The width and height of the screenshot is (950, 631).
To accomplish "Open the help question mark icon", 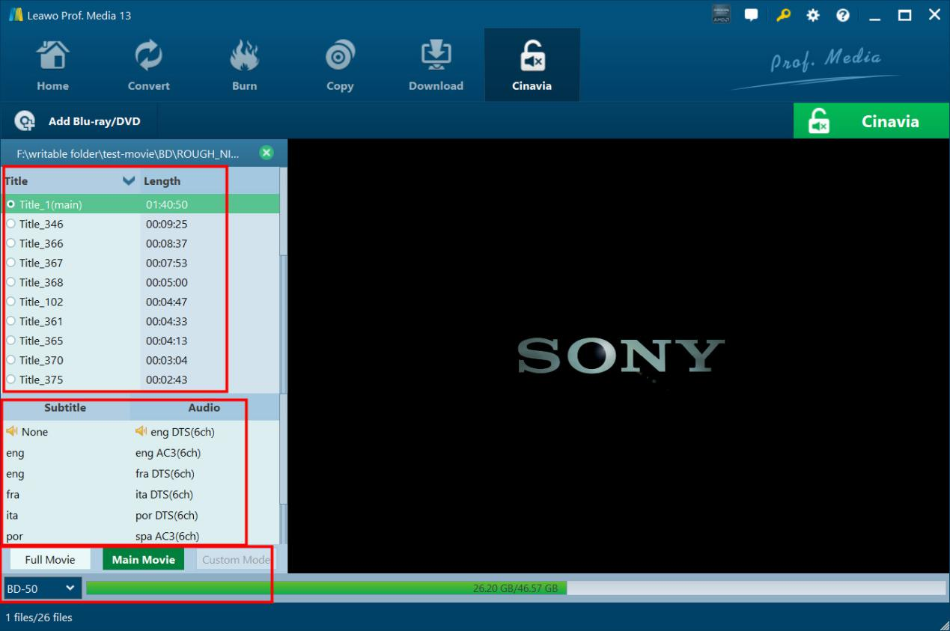I will 843,16.
